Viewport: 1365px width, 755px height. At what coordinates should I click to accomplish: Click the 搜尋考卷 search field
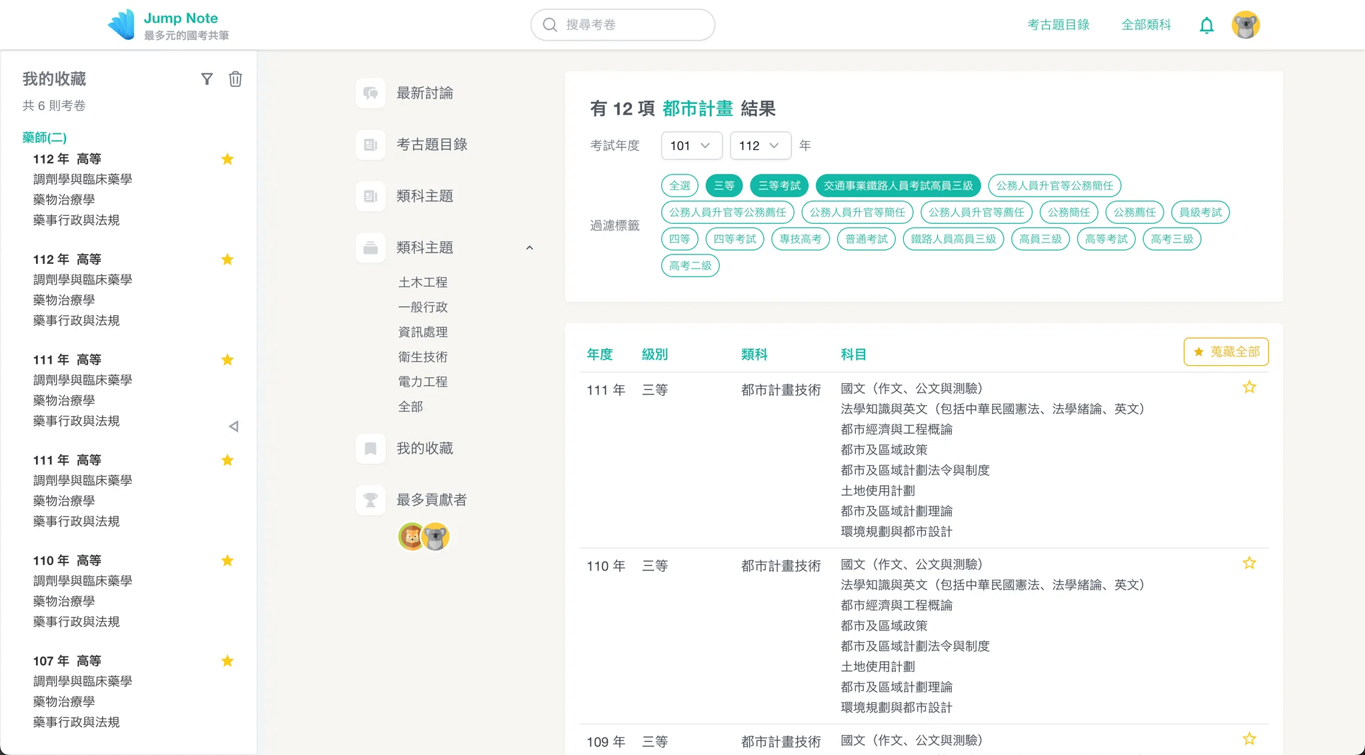623,25
